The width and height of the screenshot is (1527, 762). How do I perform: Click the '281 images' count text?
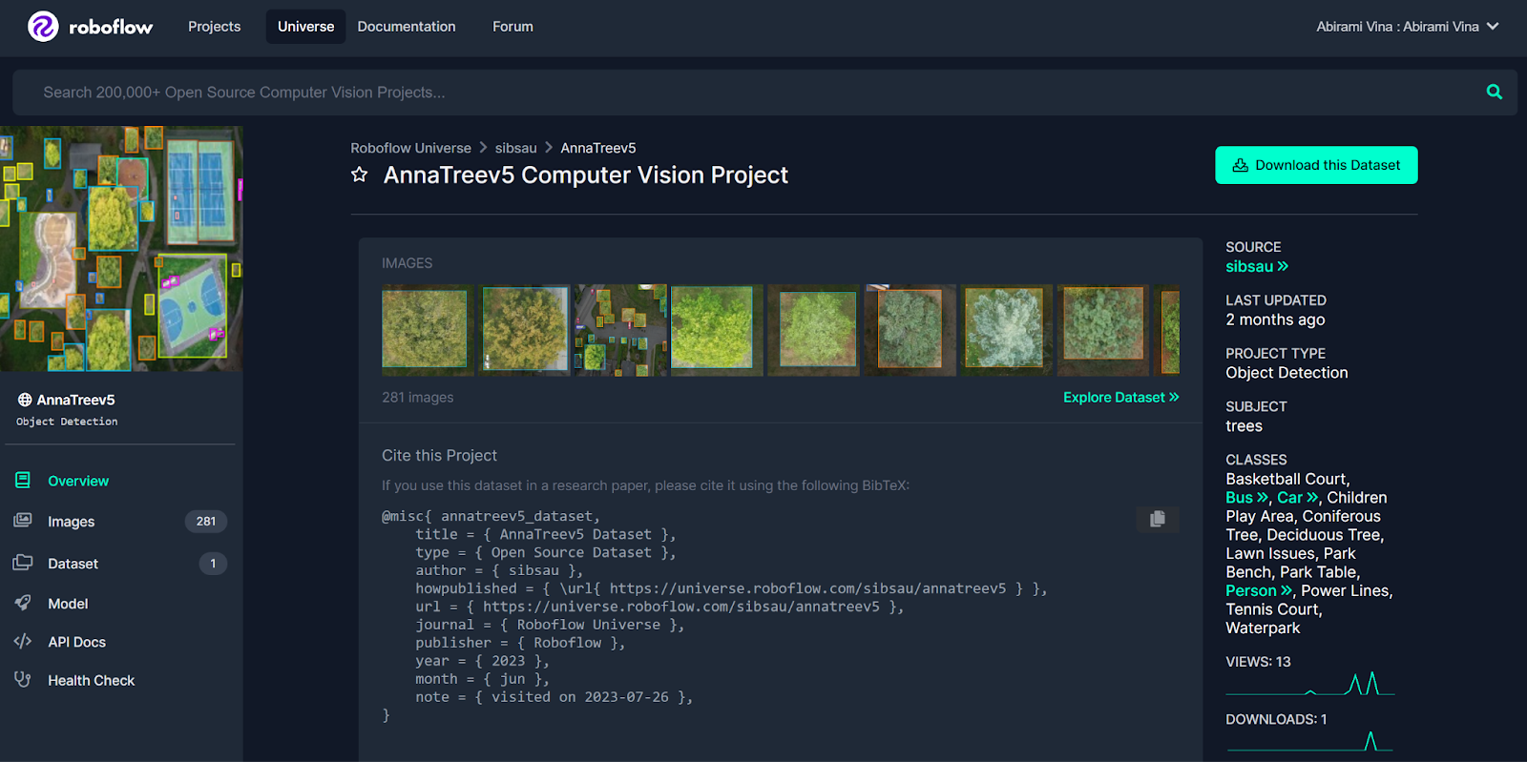[x=418, y=397]
